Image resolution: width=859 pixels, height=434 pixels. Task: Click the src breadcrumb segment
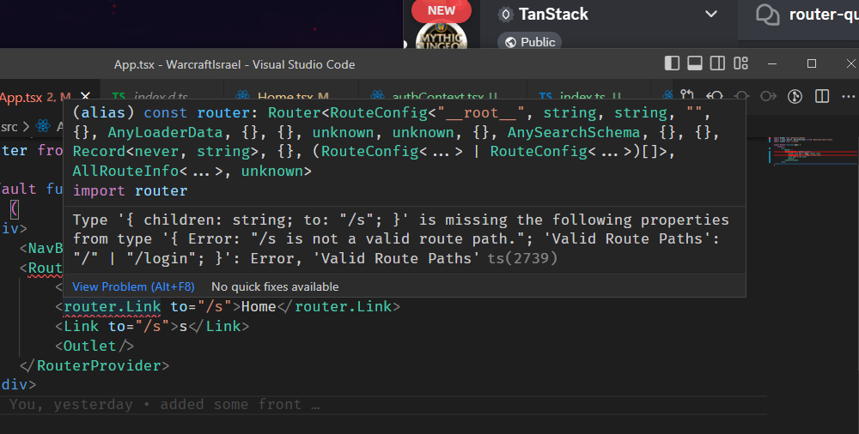[9, 127]
